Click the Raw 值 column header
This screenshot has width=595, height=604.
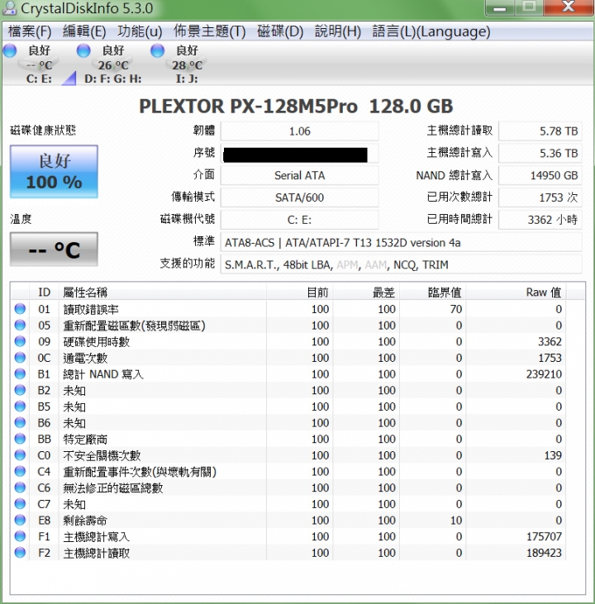coord(516,292)
